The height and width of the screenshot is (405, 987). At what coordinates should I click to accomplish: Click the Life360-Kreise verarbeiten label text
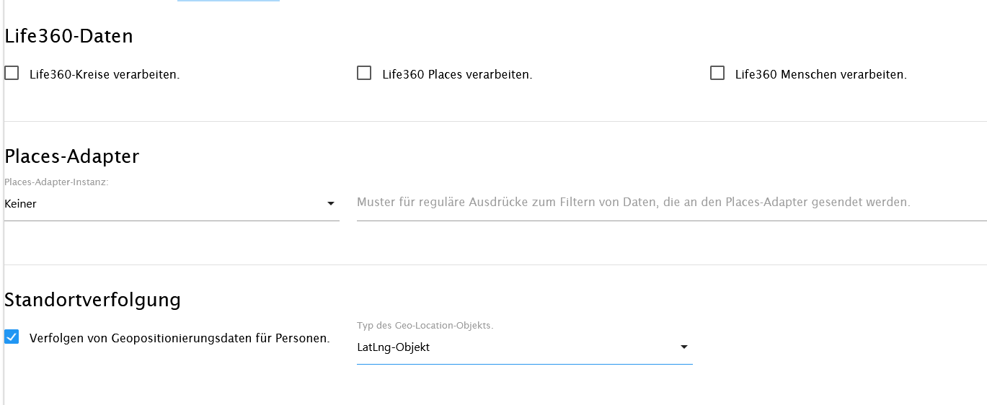pos(105,74)
